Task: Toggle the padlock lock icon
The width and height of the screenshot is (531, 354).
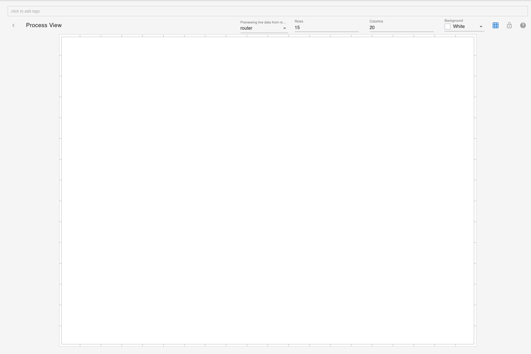Action: pos(509,25)
